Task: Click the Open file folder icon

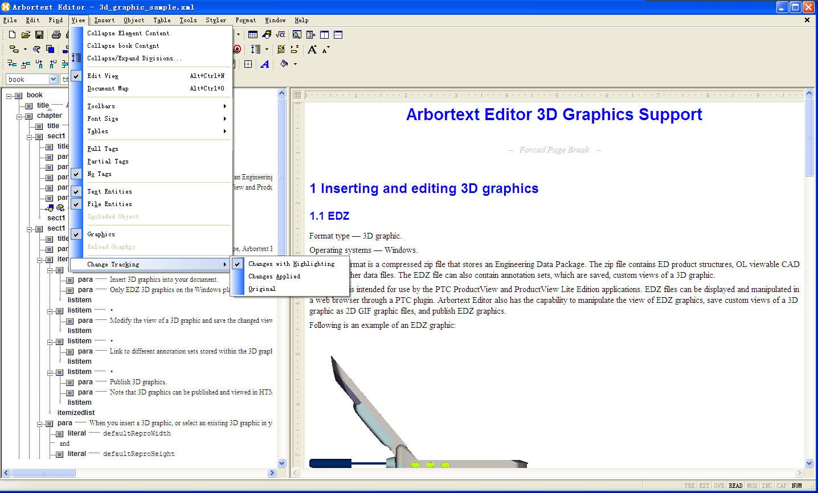Action: click(26, 35)
